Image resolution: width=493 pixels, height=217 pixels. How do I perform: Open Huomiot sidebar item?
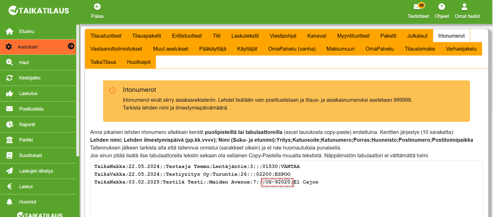[x=38, y=202]
